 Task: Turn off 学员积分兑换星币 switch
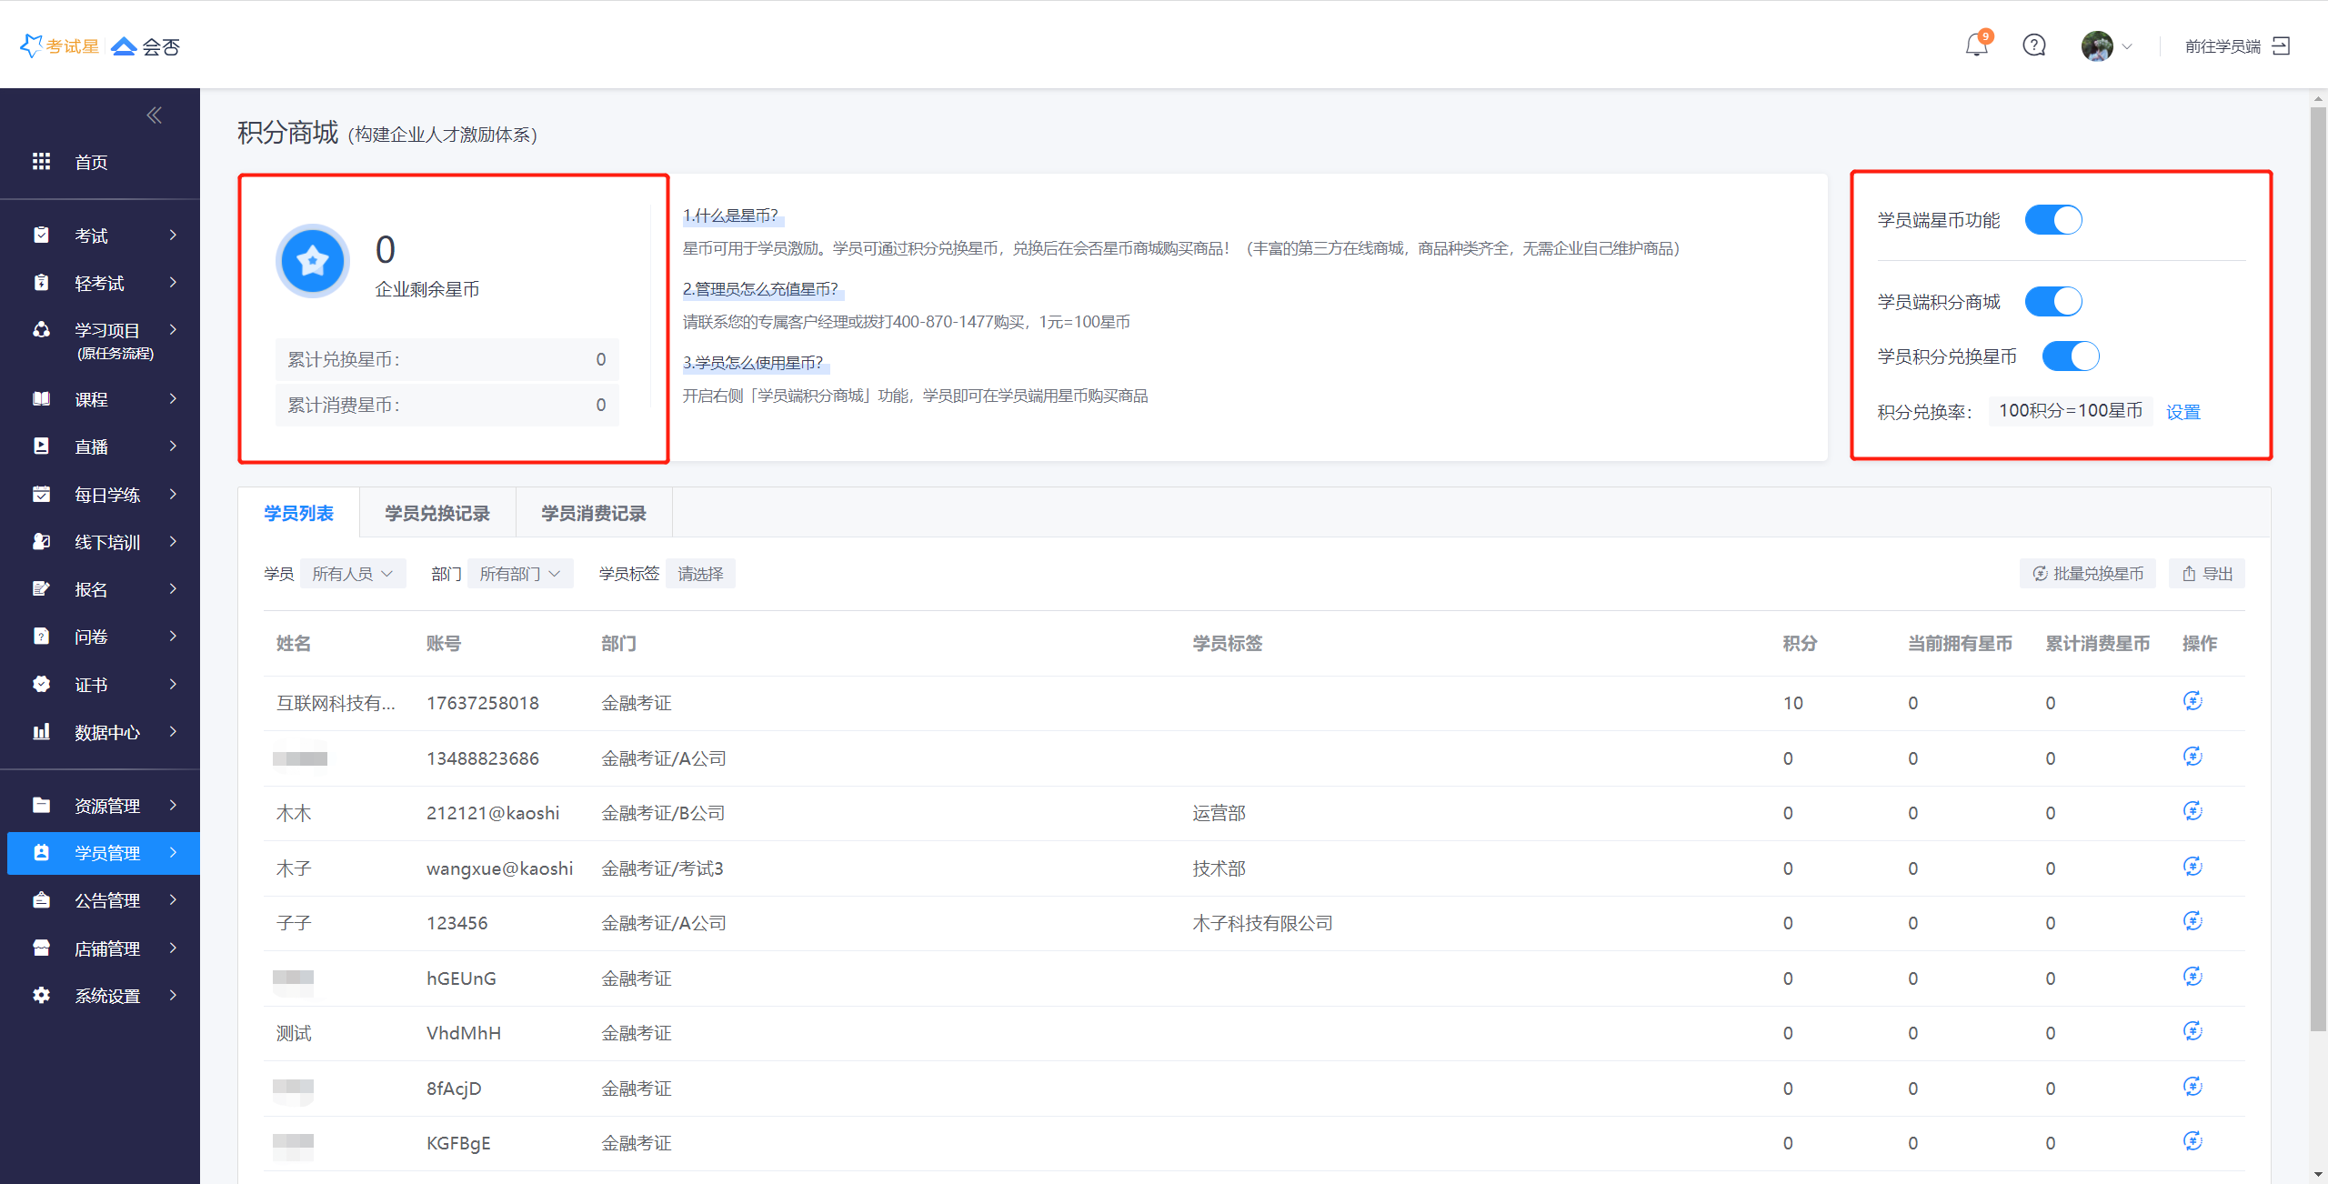pos(2070,356)
